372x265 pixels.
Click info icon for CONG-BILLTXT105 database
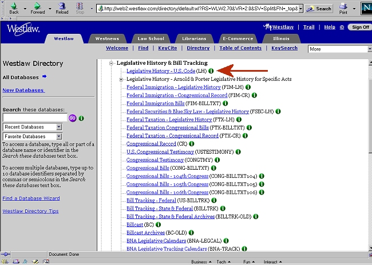tap(262, 184)
